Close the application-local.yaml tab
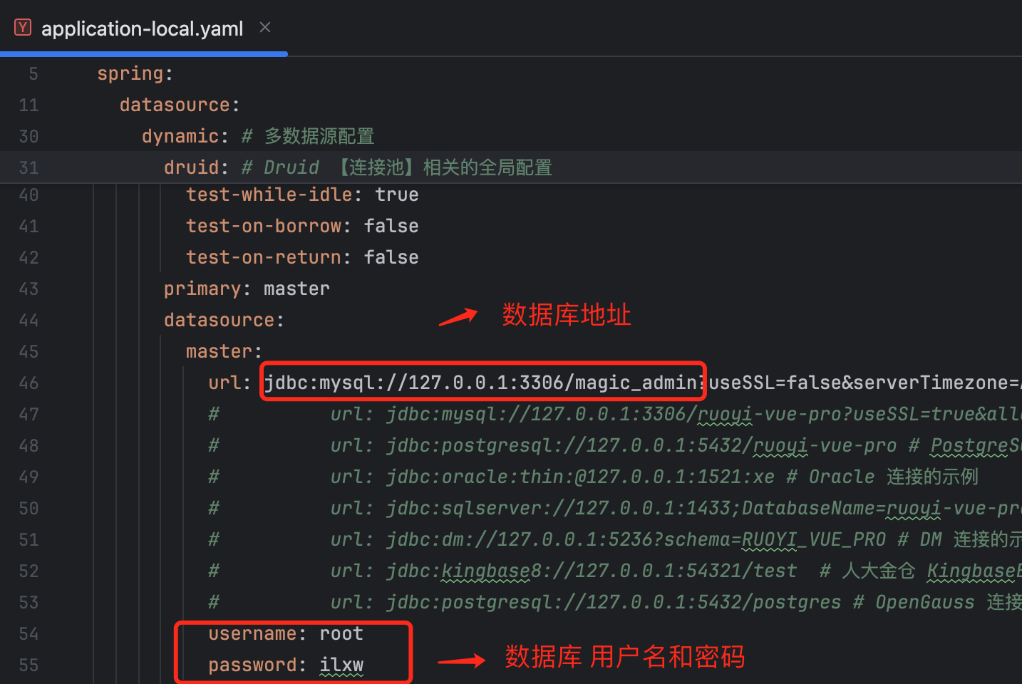1022x684 pixels. [x=264, y=26]
